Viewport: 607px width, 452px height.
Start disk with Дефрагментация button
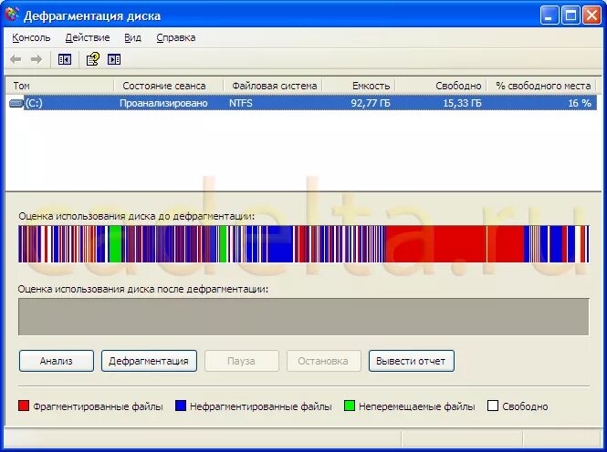coord(149,361)
